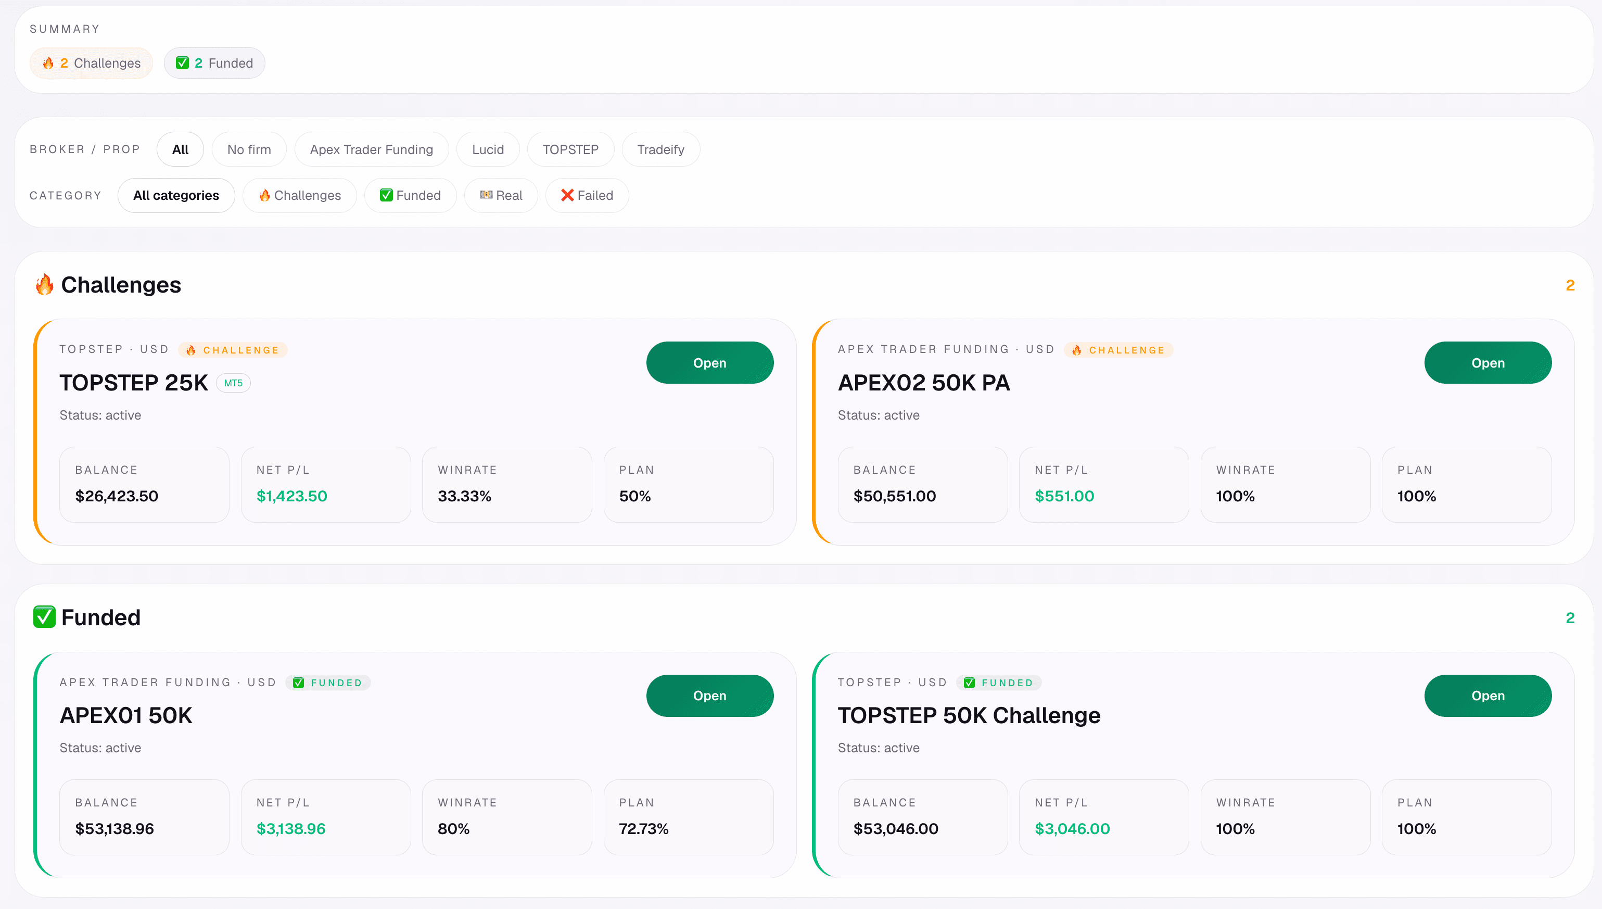
Task: Click Status: active under APEX02 50K PA
Action: (x=879, y=415)
